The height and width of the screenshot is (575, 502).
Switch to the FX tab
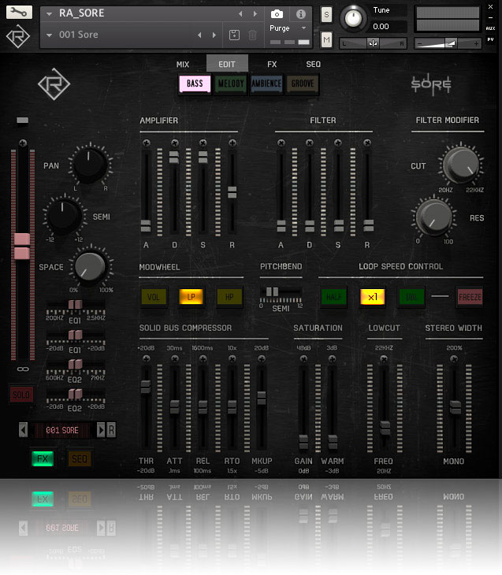pyautogui.click(x=272, y=64)
